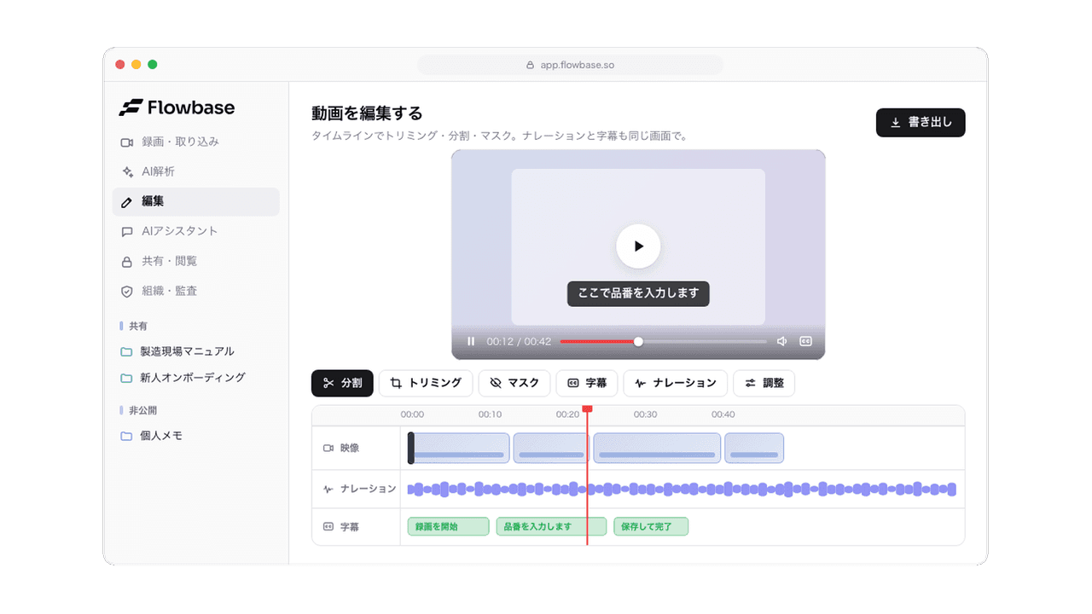This screenshot has width=1092, height=614.
Task: Open 録画・取り込み in sidebar
Action: [195, 142]
